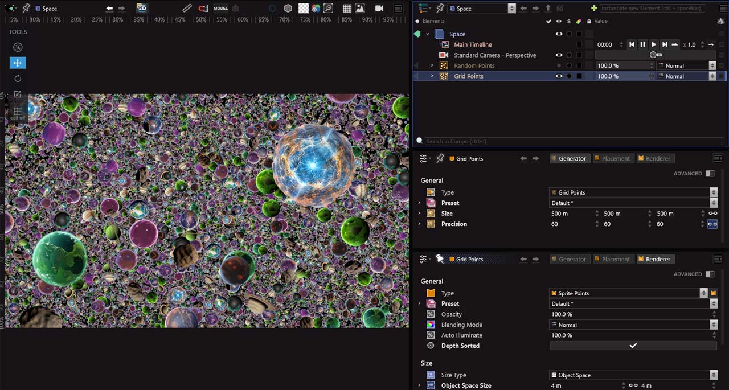Screen dimensions: 729x390
Task: Switch to Placement tab in Generator panel
Action: point(612,159)
